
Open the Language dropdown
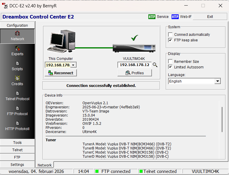click(x=218, y=81)
